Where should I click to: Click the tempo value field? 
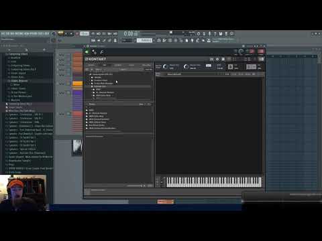coord(85,33)
